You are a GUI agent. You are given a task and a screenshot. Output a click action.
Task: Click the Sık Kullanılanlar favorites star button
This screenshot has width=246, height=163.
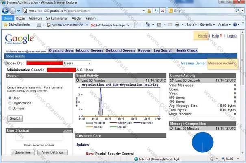17,25
